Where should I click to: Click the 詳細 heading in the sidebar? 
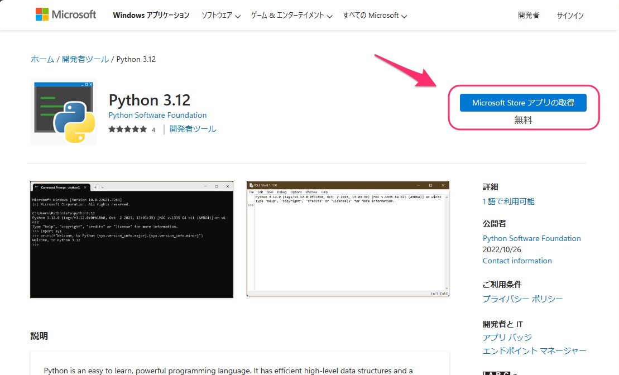(490, 187)
